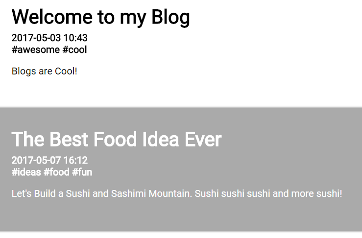Click the word "Blog" in first heading
This screenshot has width=362, height=238.
pyautogui.click(x=170, y=17)
